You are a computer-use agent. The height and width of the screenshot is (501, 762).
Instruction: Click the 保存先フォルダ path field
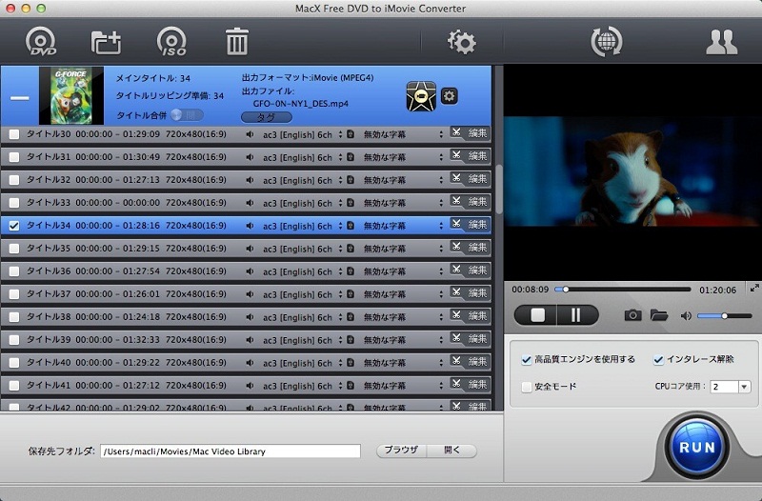[x=231, y=451]
